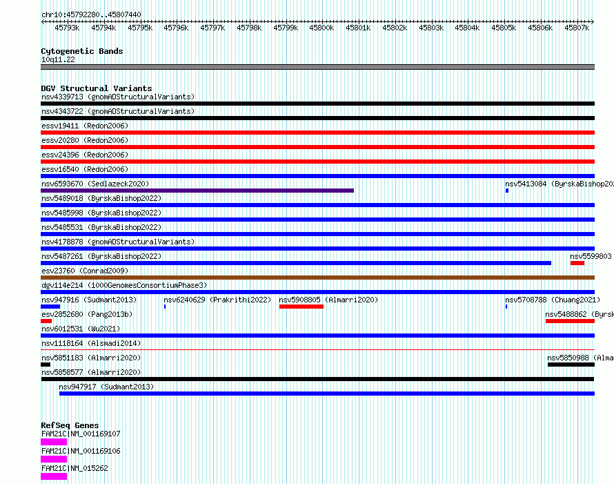Viewport: 614px width, 484px height.
Task: Click the DGV Structural Variants track title
Action: point(97,88)
